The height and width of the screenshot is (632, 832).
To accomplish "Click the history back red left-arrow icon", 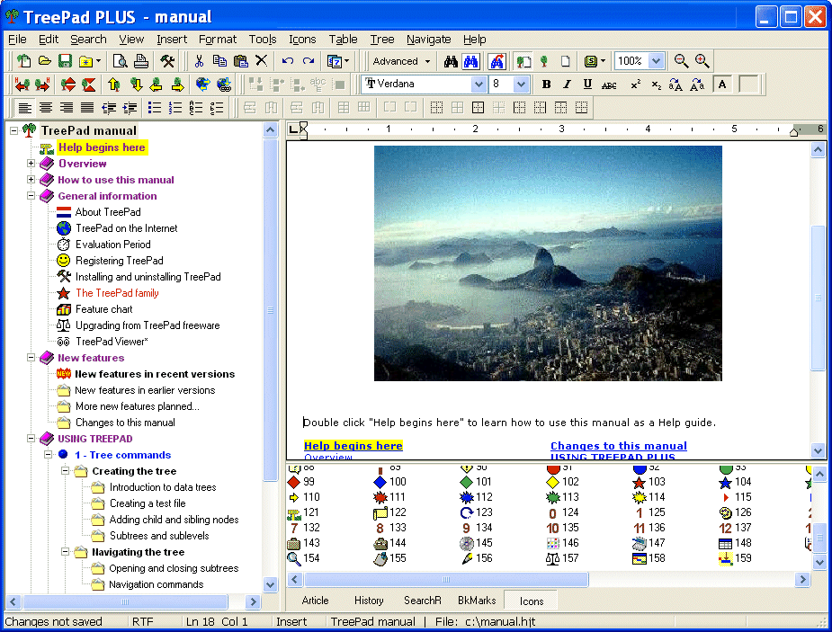I will (x=22, y=84).
